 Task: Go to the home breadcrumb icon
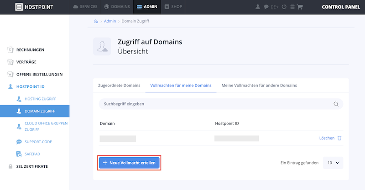tap(96, 21)
